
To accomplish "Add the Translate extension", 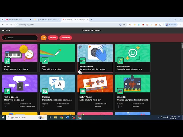I will point(57,92).
